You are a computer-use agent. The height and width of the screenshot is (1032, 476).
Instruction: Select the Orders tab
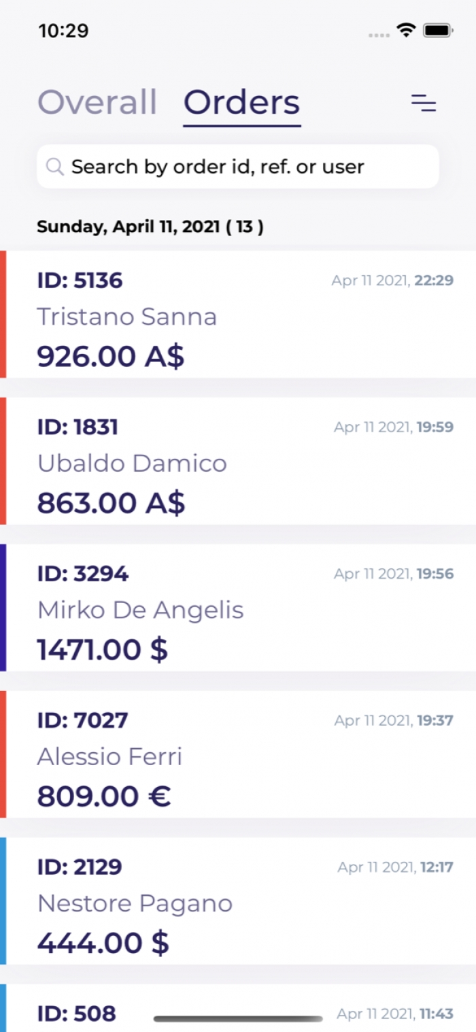(x=242, y=102)
